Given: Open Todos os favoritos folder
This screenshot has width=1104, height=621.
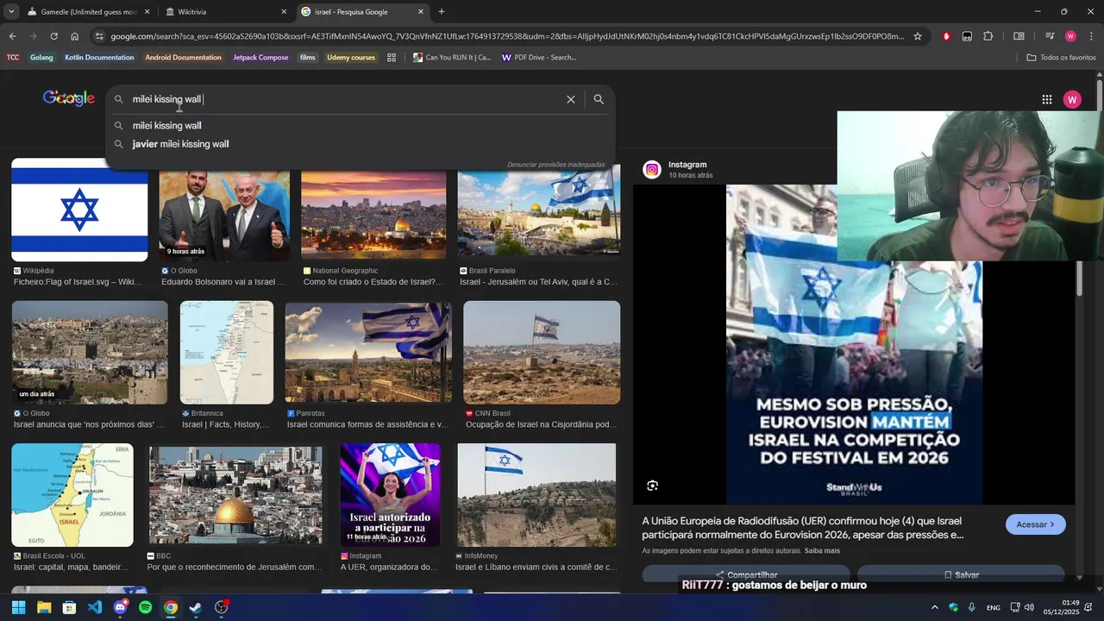Looking at the screenshot, I should 1061,58.
